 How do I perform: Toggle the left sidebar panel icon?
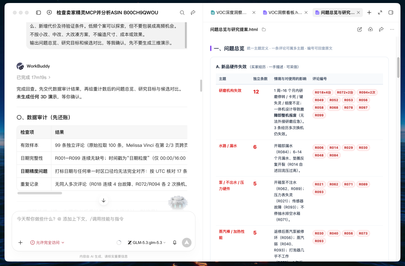tap(39, 12)
